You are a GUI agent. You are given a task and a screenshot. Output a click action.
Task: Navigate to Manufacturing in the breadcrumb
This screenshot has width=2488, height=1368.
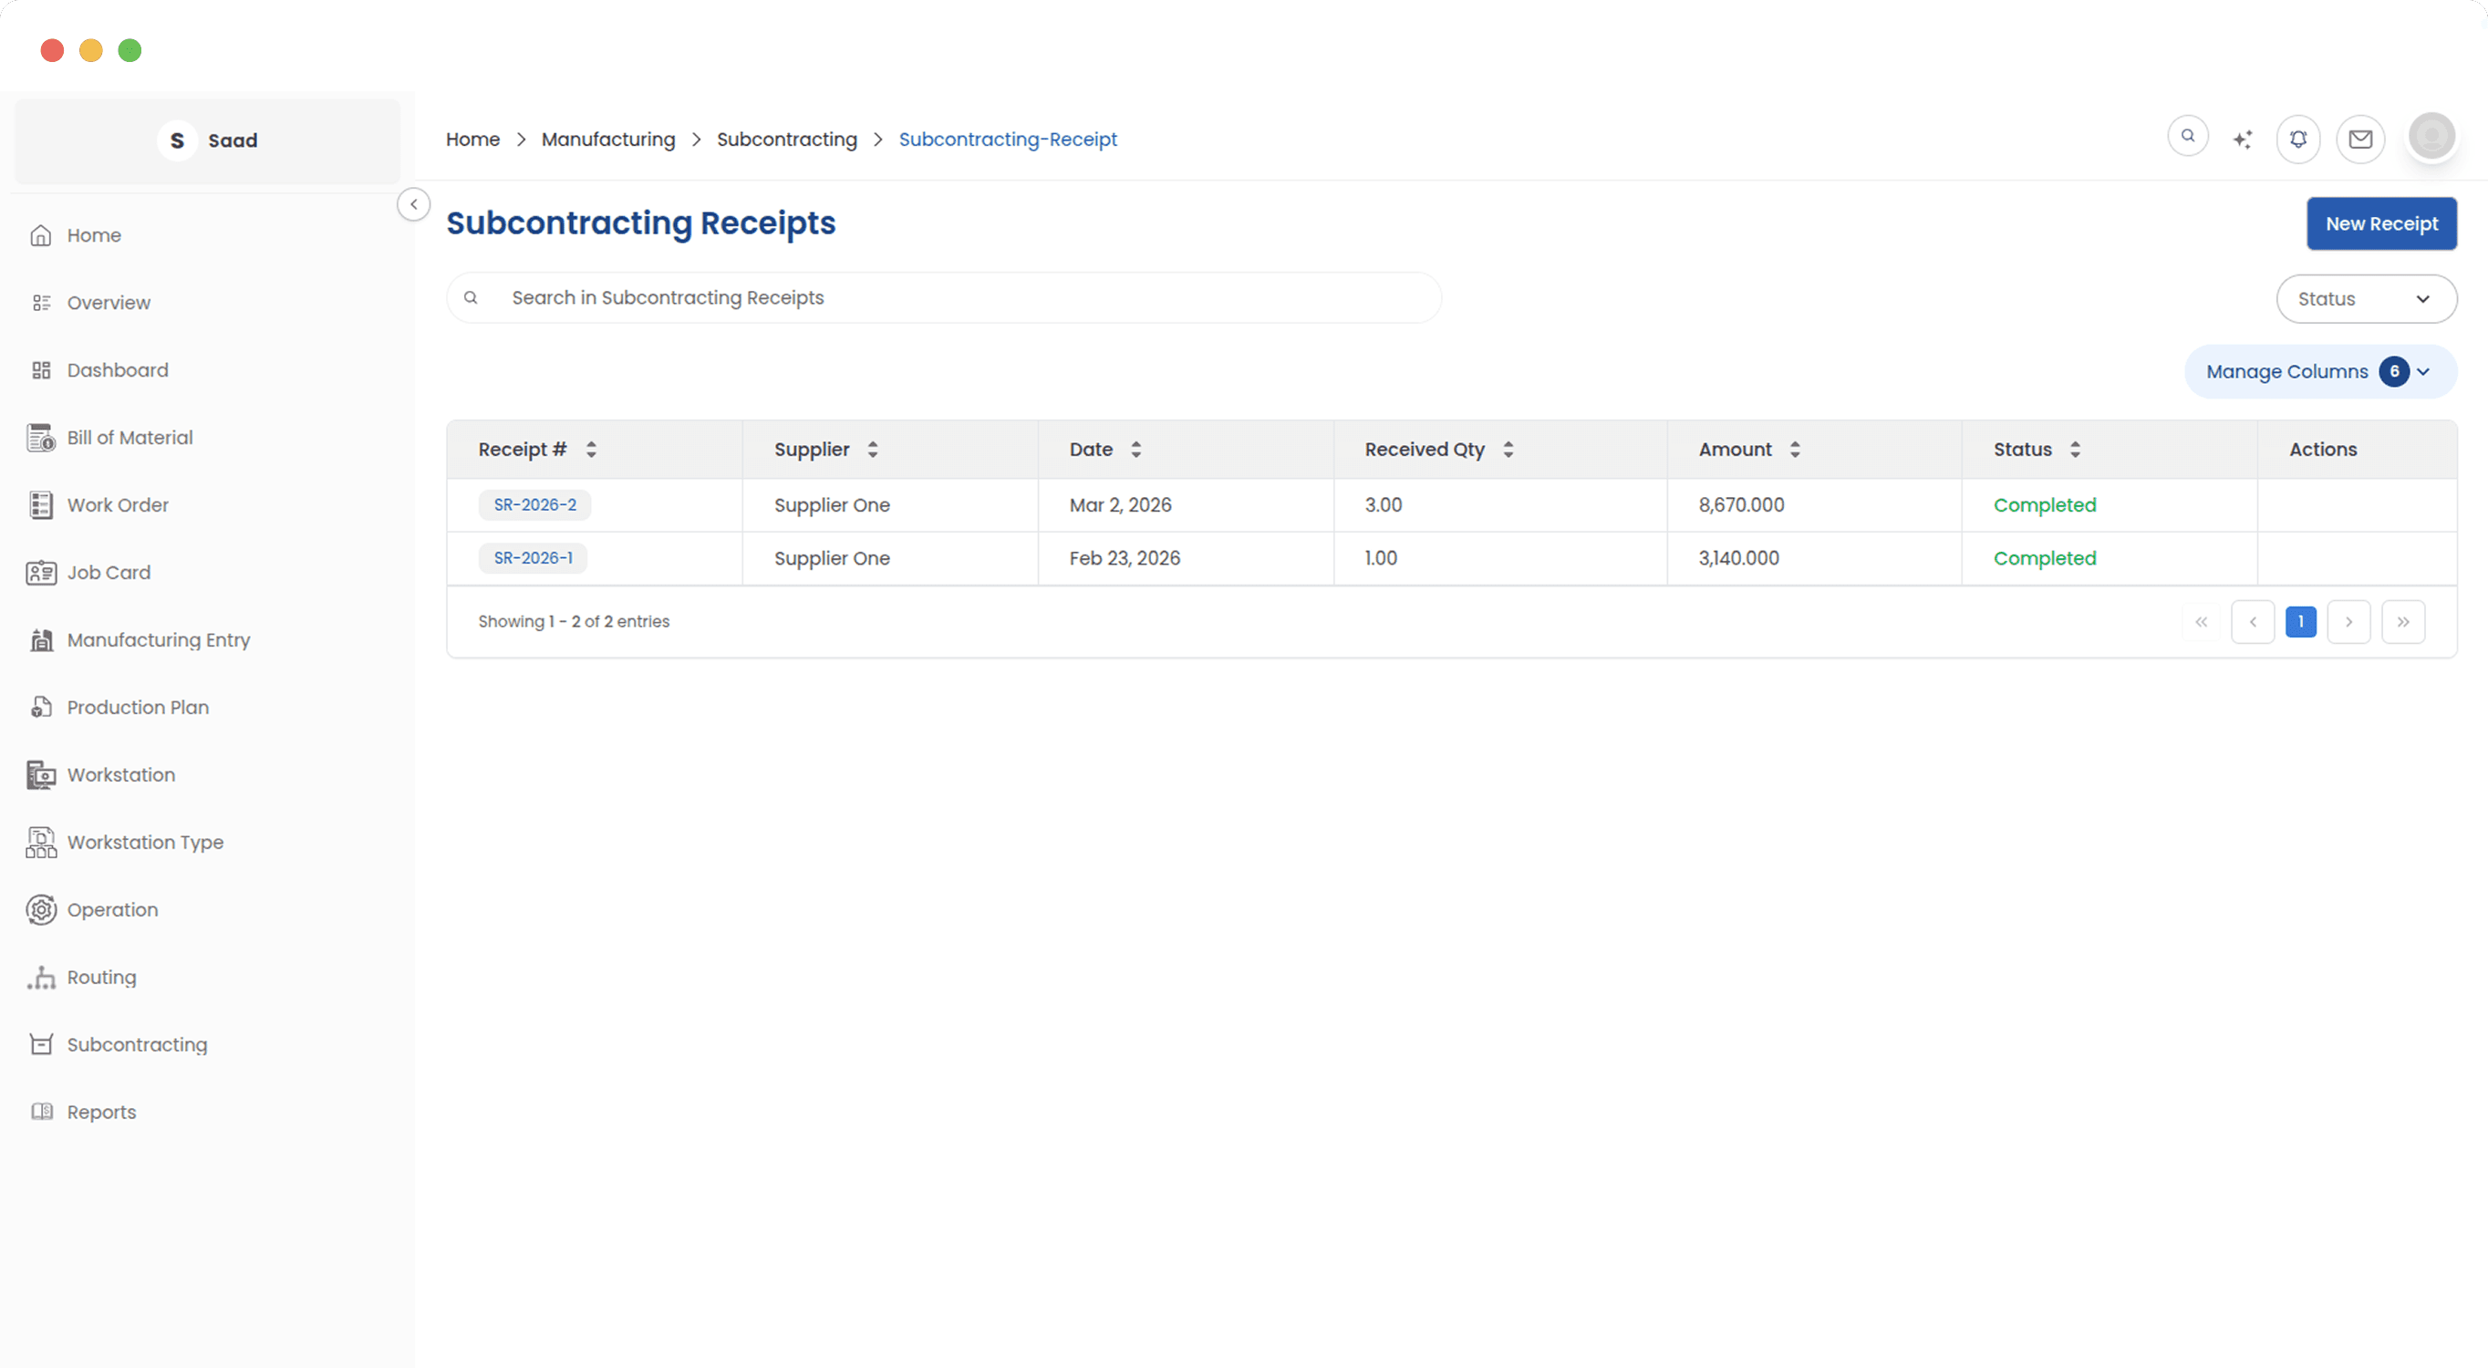click(607, 140)
